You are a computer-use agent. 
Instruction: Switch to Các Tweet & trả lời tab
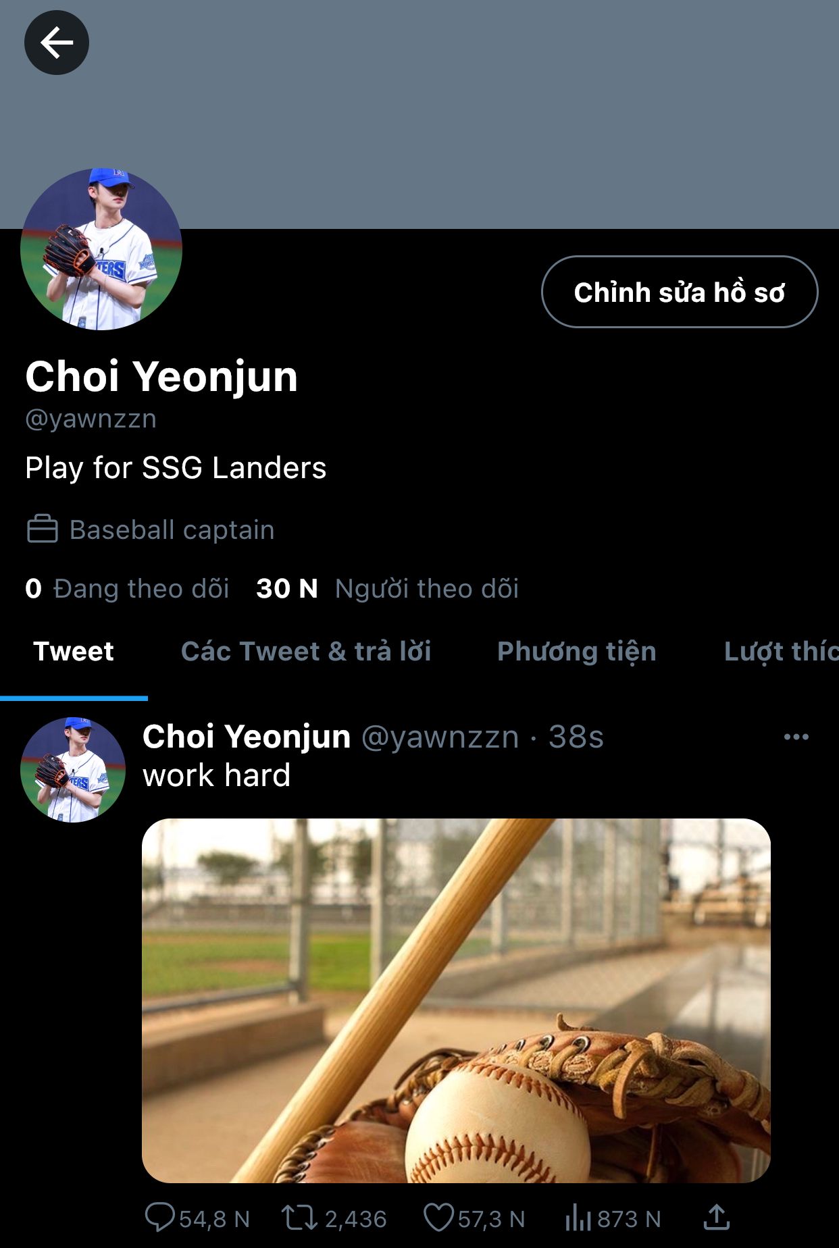[306, 652]
